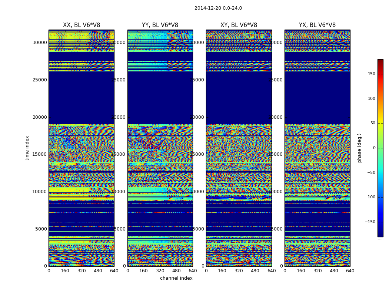
Task: Click the XX phase waterfall image
Action: 82,148
